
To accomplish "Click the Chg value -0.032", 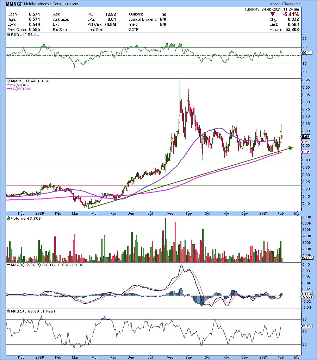I will [x=293, y=19].
